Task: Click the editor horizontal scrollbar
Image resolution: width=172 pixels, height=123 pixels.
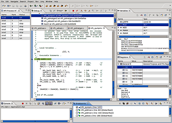Action: click(x=73, y=99)
